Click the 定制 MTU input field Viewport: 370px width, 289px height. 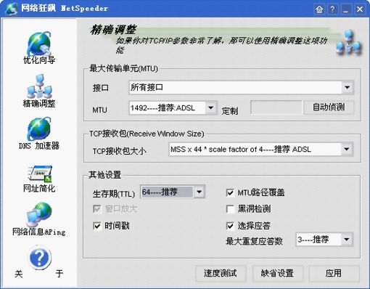(276, 107)
